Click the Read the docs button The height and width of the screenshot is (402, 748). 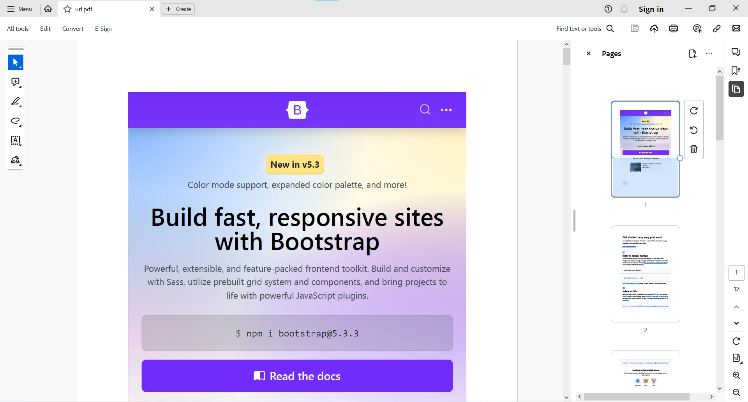click(x=297, y=376)
